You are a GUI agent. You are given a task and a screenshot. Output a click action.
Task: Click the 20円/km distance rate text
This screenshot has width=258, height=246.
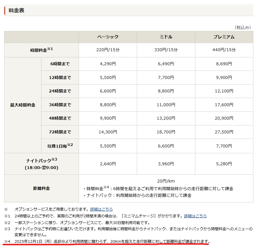click(x=166, y=181)
